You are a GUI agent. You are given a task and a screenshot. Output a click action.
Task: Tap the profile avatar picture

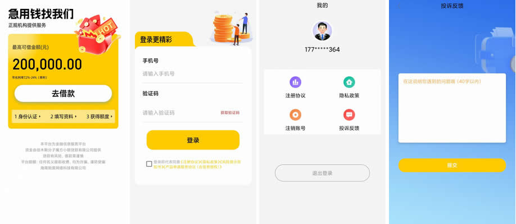[322, 31]
